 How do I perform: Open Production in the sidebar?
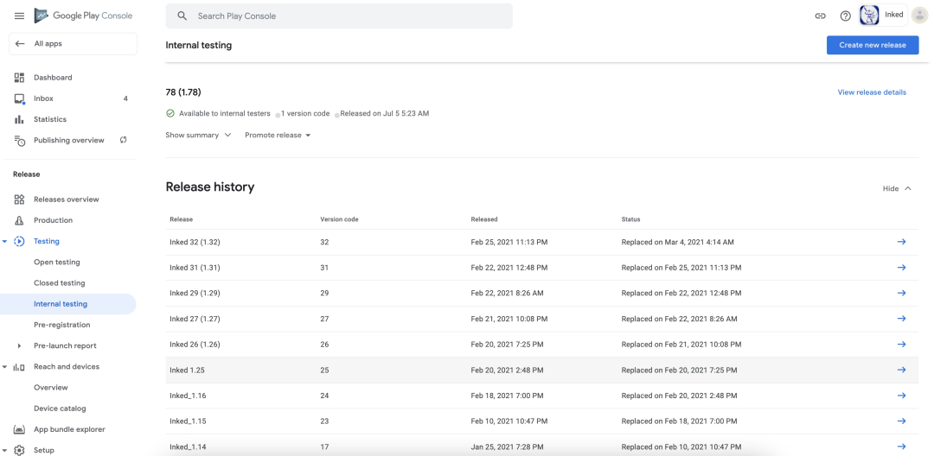click(53, 220)
